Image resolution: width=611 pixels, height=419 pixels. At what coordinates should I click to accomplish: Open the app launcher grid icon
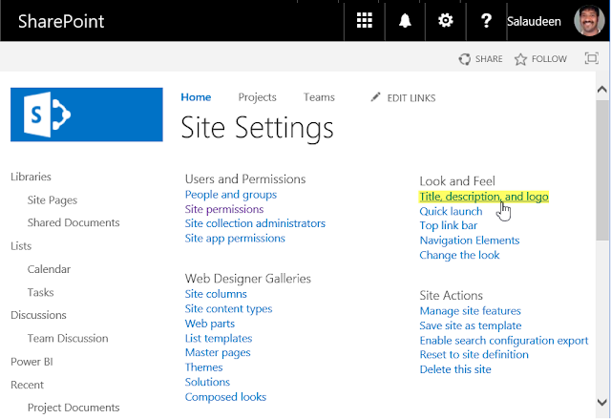tap(365, 21)
